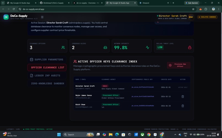Delete Binit Shaw with trash icon
The image size is (222, 138).
[183, 106]
